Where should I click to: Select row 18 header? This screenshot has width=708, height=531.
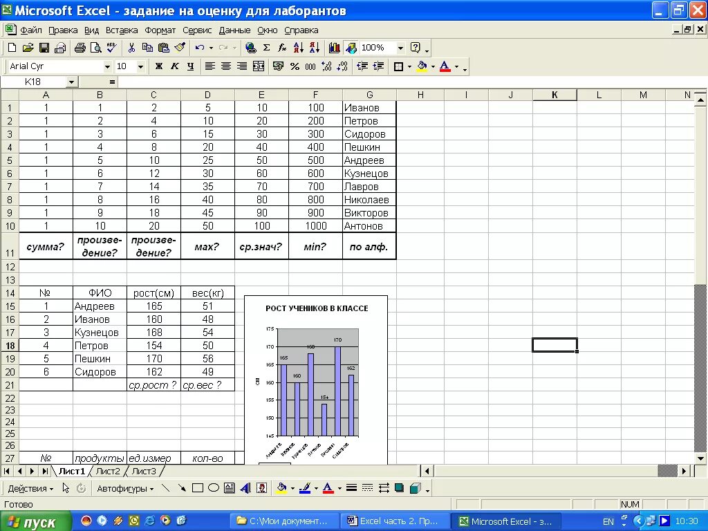10,346
